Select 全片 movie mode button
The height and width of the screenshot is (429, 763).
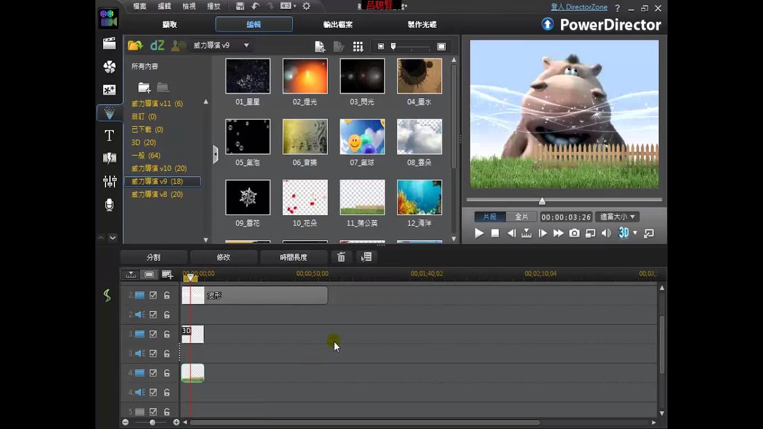[x=522, y=217]
